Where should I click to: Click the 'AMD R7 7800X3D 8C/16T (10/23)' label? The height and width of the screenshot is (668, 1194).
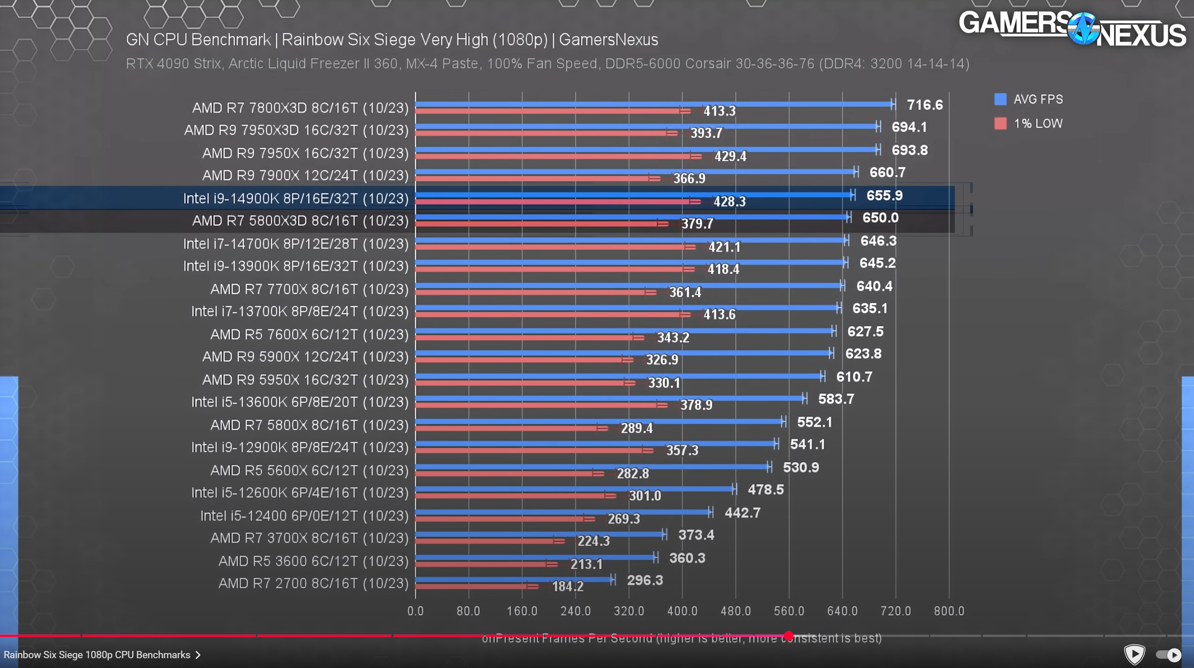pyautogui.click(x=300, y=108)
